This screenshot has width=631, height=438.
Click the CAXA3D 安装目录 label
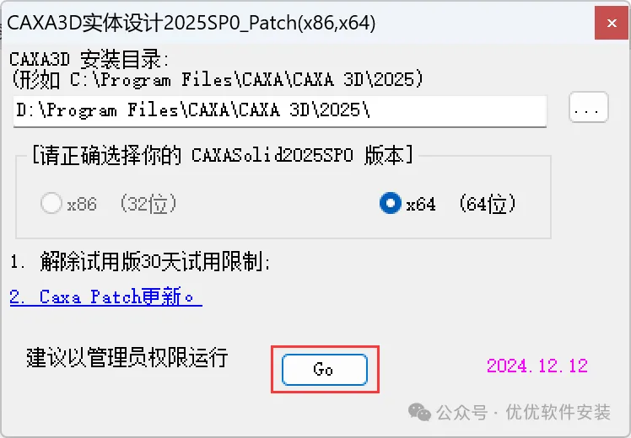tap(89, 60)
